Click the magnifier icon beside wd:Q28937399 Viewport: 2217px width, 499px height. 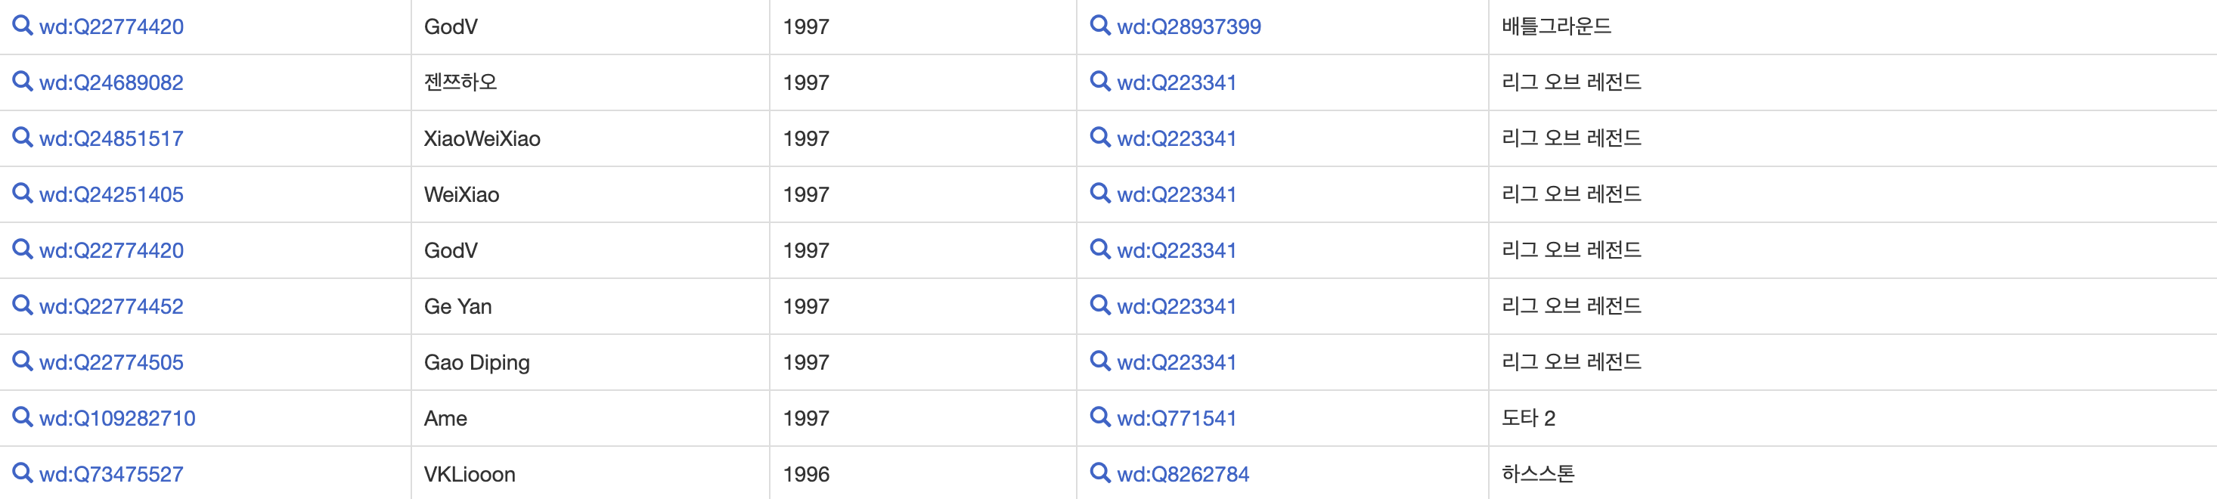point(1100,25)
